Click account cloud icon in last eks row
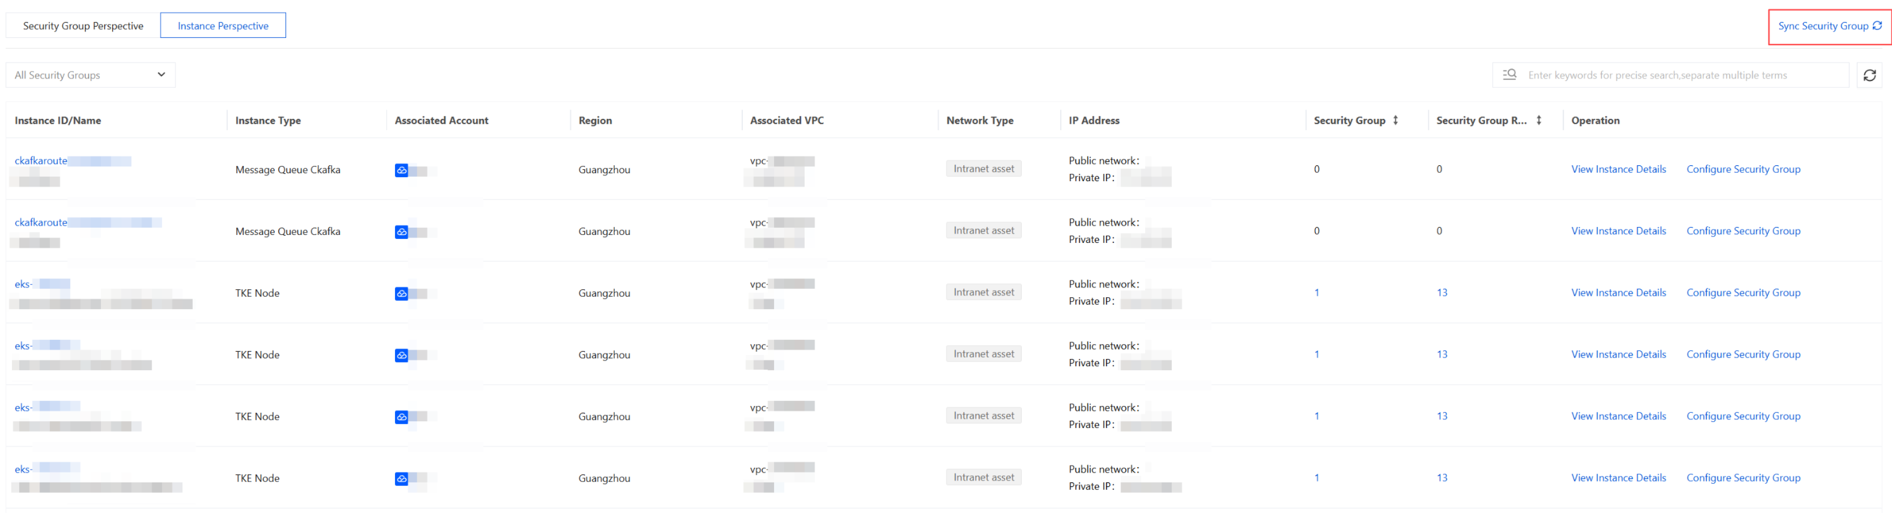 [x=401, y=478]
